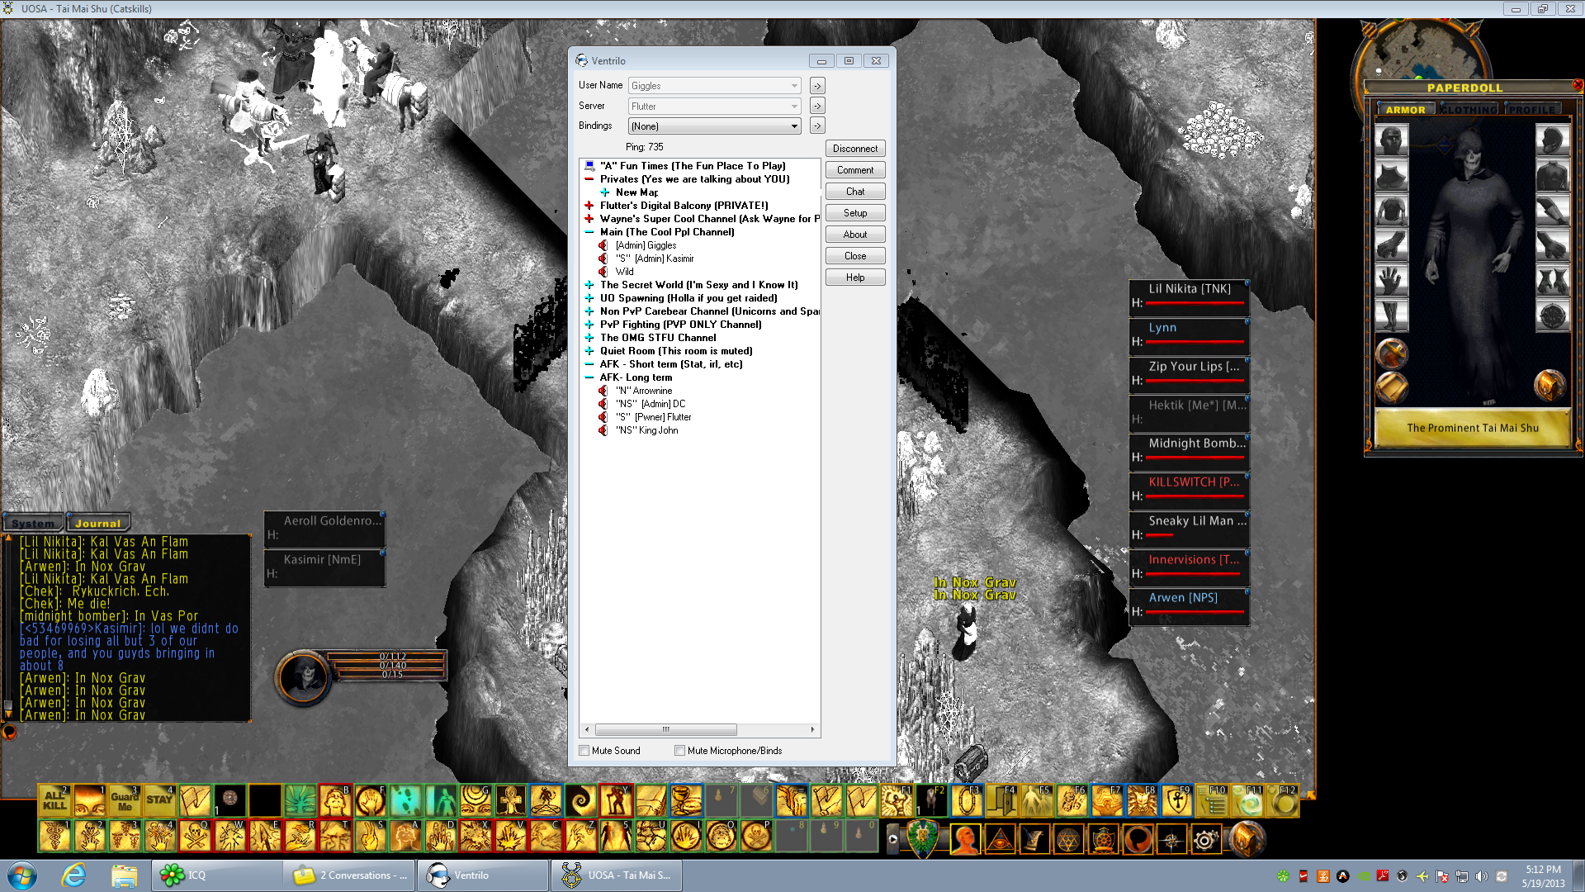Image resolution: width=1585 pixels, height=892 pixels.
Task: Open the System chat tab
Action: tap(33, 523)
